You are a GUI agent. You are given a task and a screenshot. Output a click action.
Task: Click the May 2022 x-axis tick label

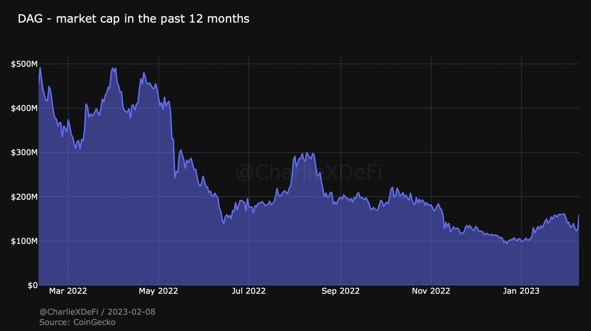[x=159, y=291]
